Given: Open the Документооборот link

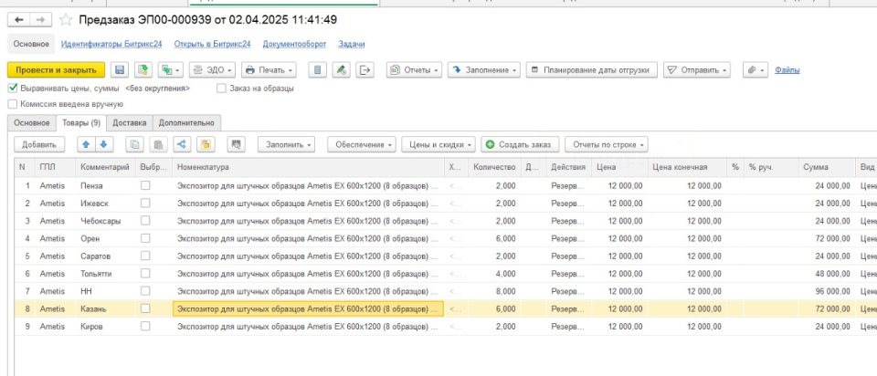Looking at the screenshot, I should 294,44.
